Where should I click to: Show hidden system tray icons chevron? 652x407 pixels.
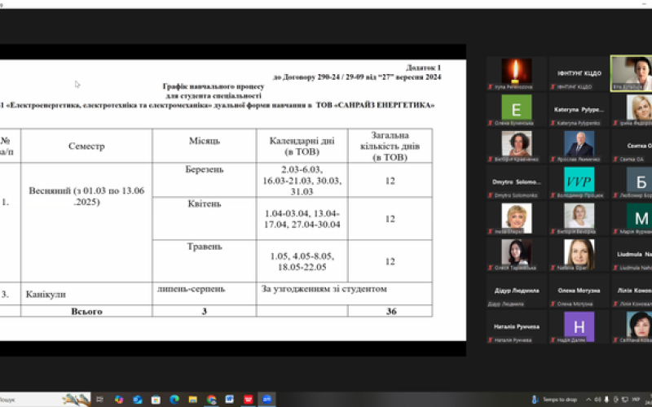coord(588,400)
